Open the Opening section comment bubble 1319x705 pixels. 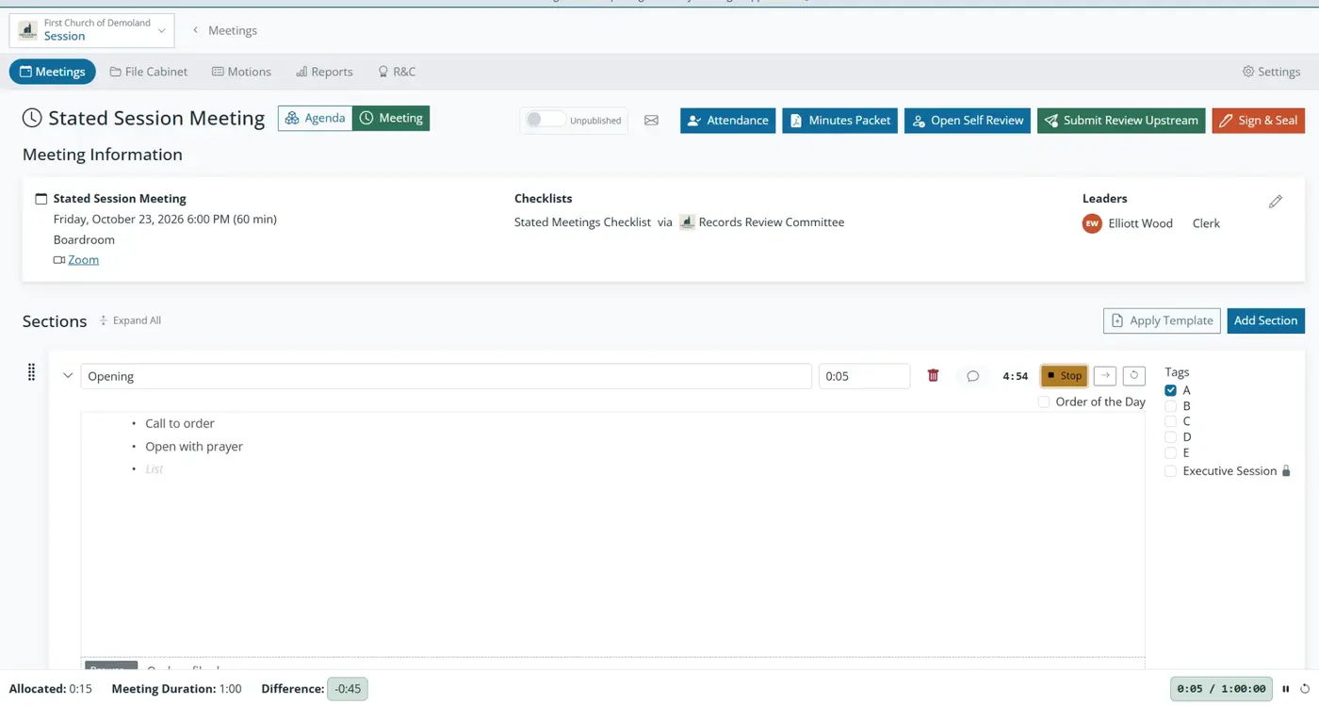pyautogui.click(x=972, y=376)
